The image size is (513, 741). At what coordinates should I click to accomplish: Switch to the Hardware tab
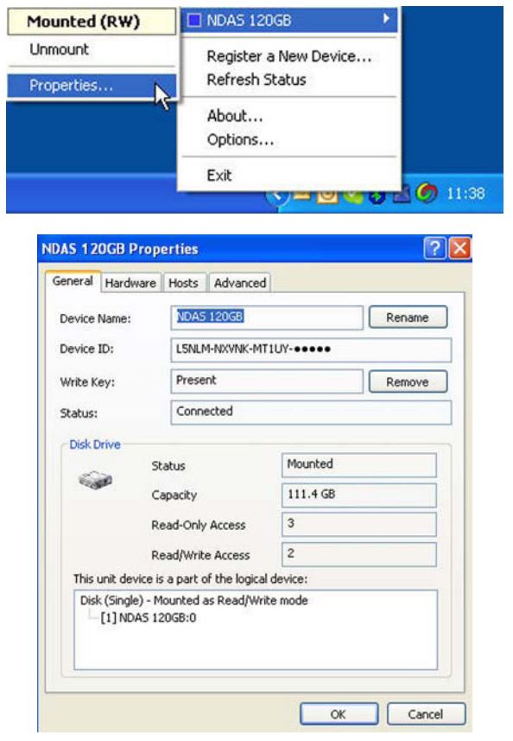(130, 283)
